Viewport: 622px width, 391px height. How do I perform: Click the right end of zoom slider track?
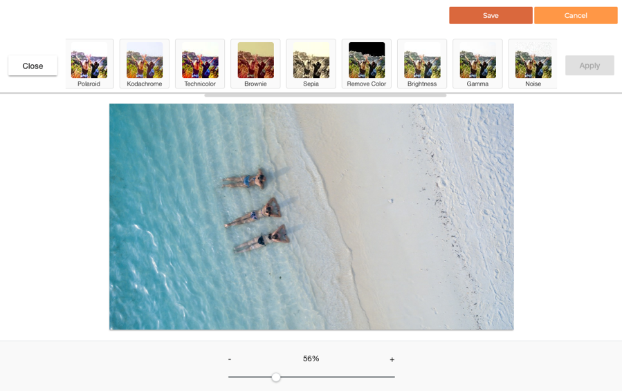(x=392, y=377)
